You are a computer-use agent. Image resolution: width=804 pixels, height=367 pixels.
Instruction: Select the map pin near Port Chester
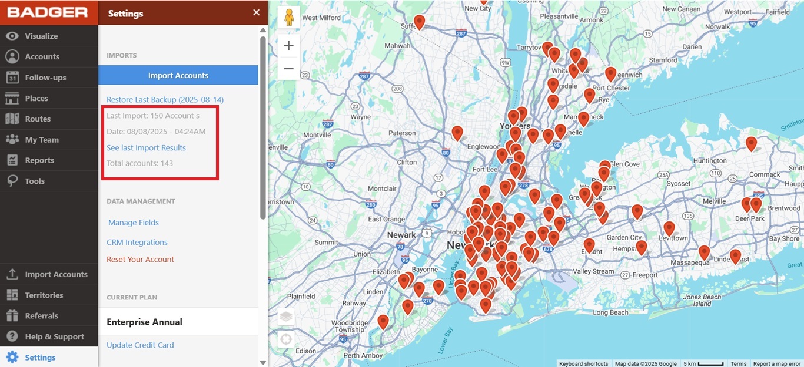(x=611, y=74)
